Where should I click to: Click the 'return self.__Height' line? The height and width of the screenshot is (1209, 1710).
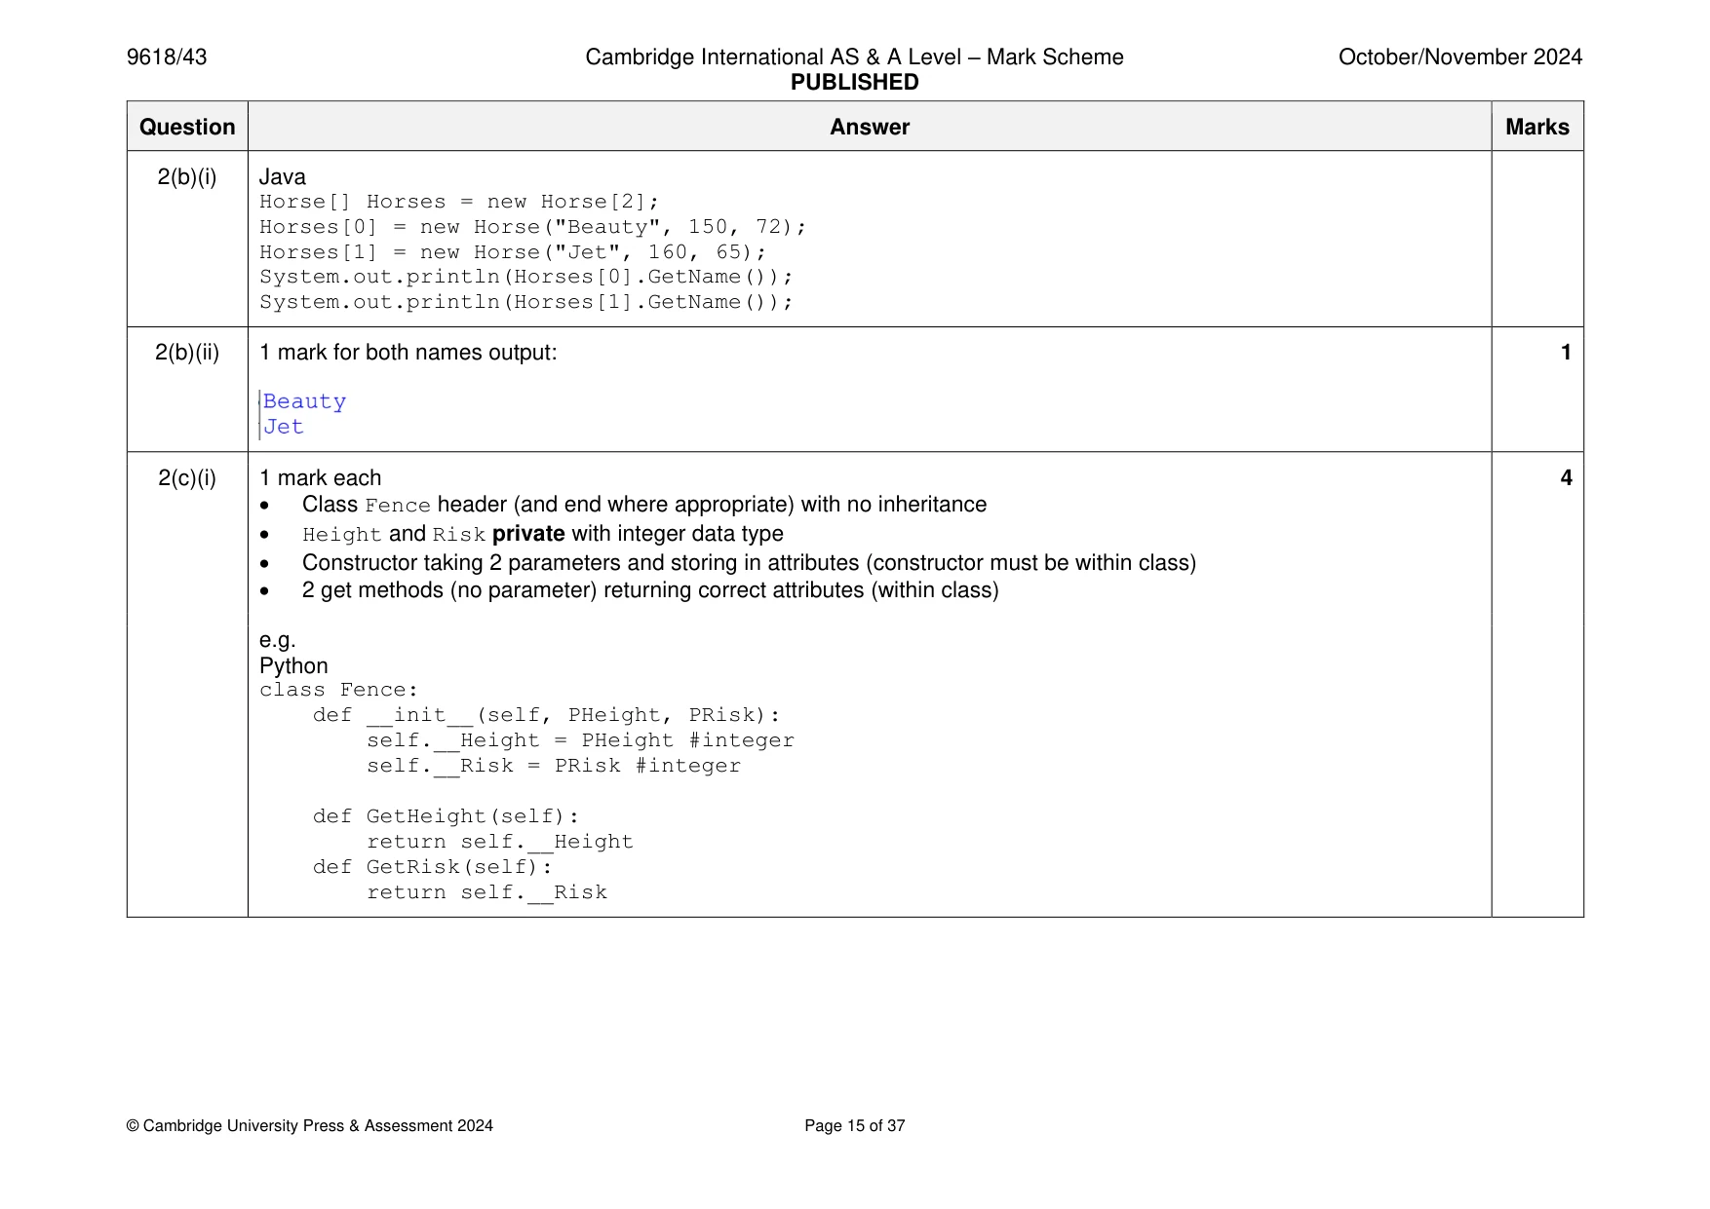[x=500, y=842]
